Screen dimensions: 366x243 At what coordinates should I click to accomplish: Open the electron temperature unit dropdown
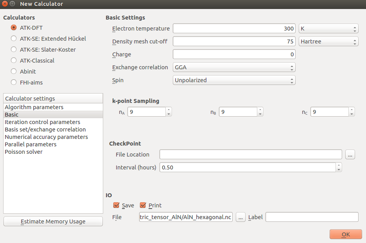coord(328,29)
